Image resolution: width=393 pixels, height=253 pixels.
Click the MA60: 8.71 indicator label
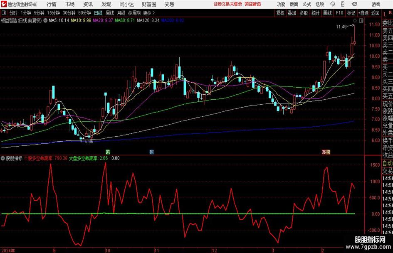tap(125, 20)
